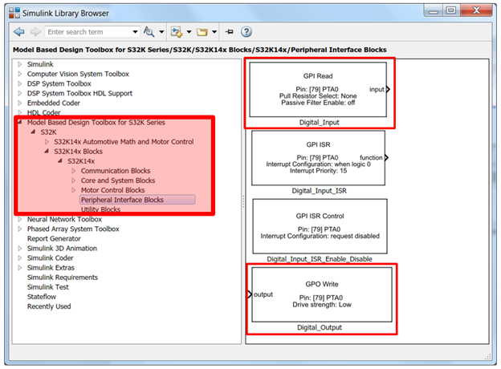Collapse the S32K tree node

pyautogui.click(x=33, y=132)
